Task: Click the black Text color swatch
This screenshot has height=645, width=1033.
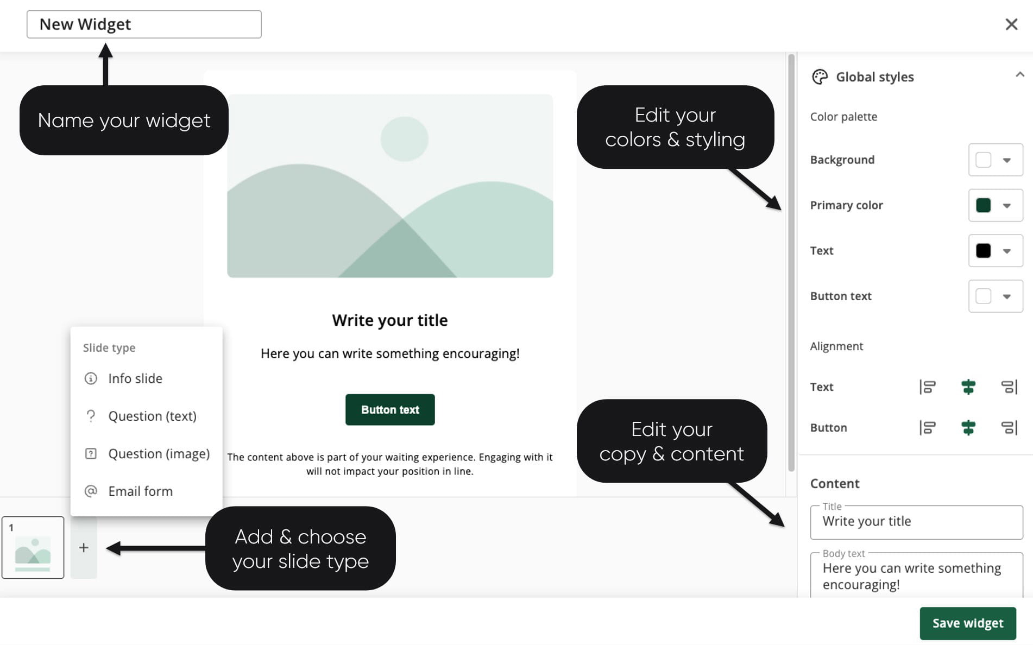Action: point(983,251)
